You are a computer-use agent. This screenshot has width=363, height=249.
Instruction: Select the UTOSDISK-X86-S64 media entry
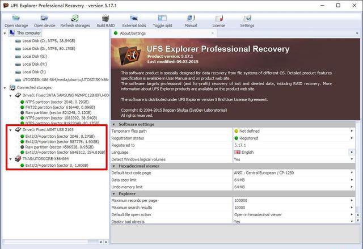pos(62,80)
